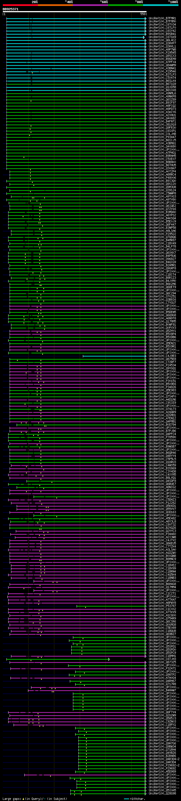
Task: Open hit UniRef100_B7FMM0
Action: pos(162,22)
